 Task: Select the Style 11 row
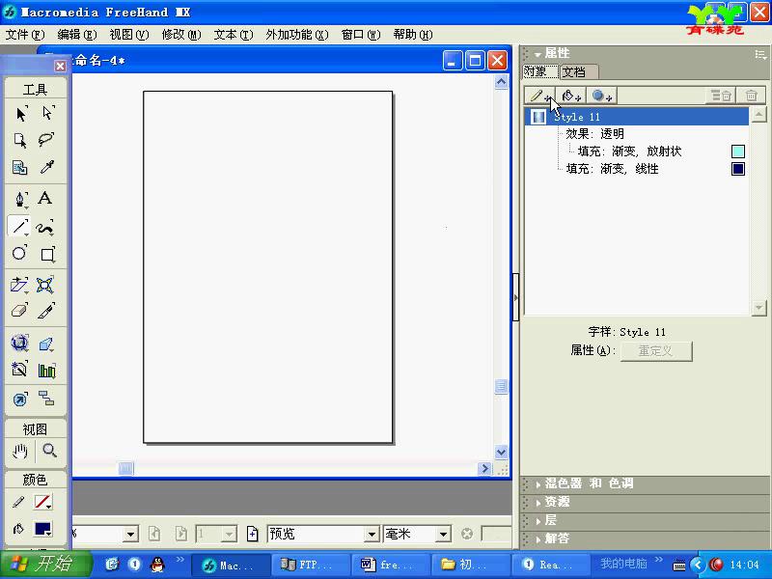pos(638,117)
